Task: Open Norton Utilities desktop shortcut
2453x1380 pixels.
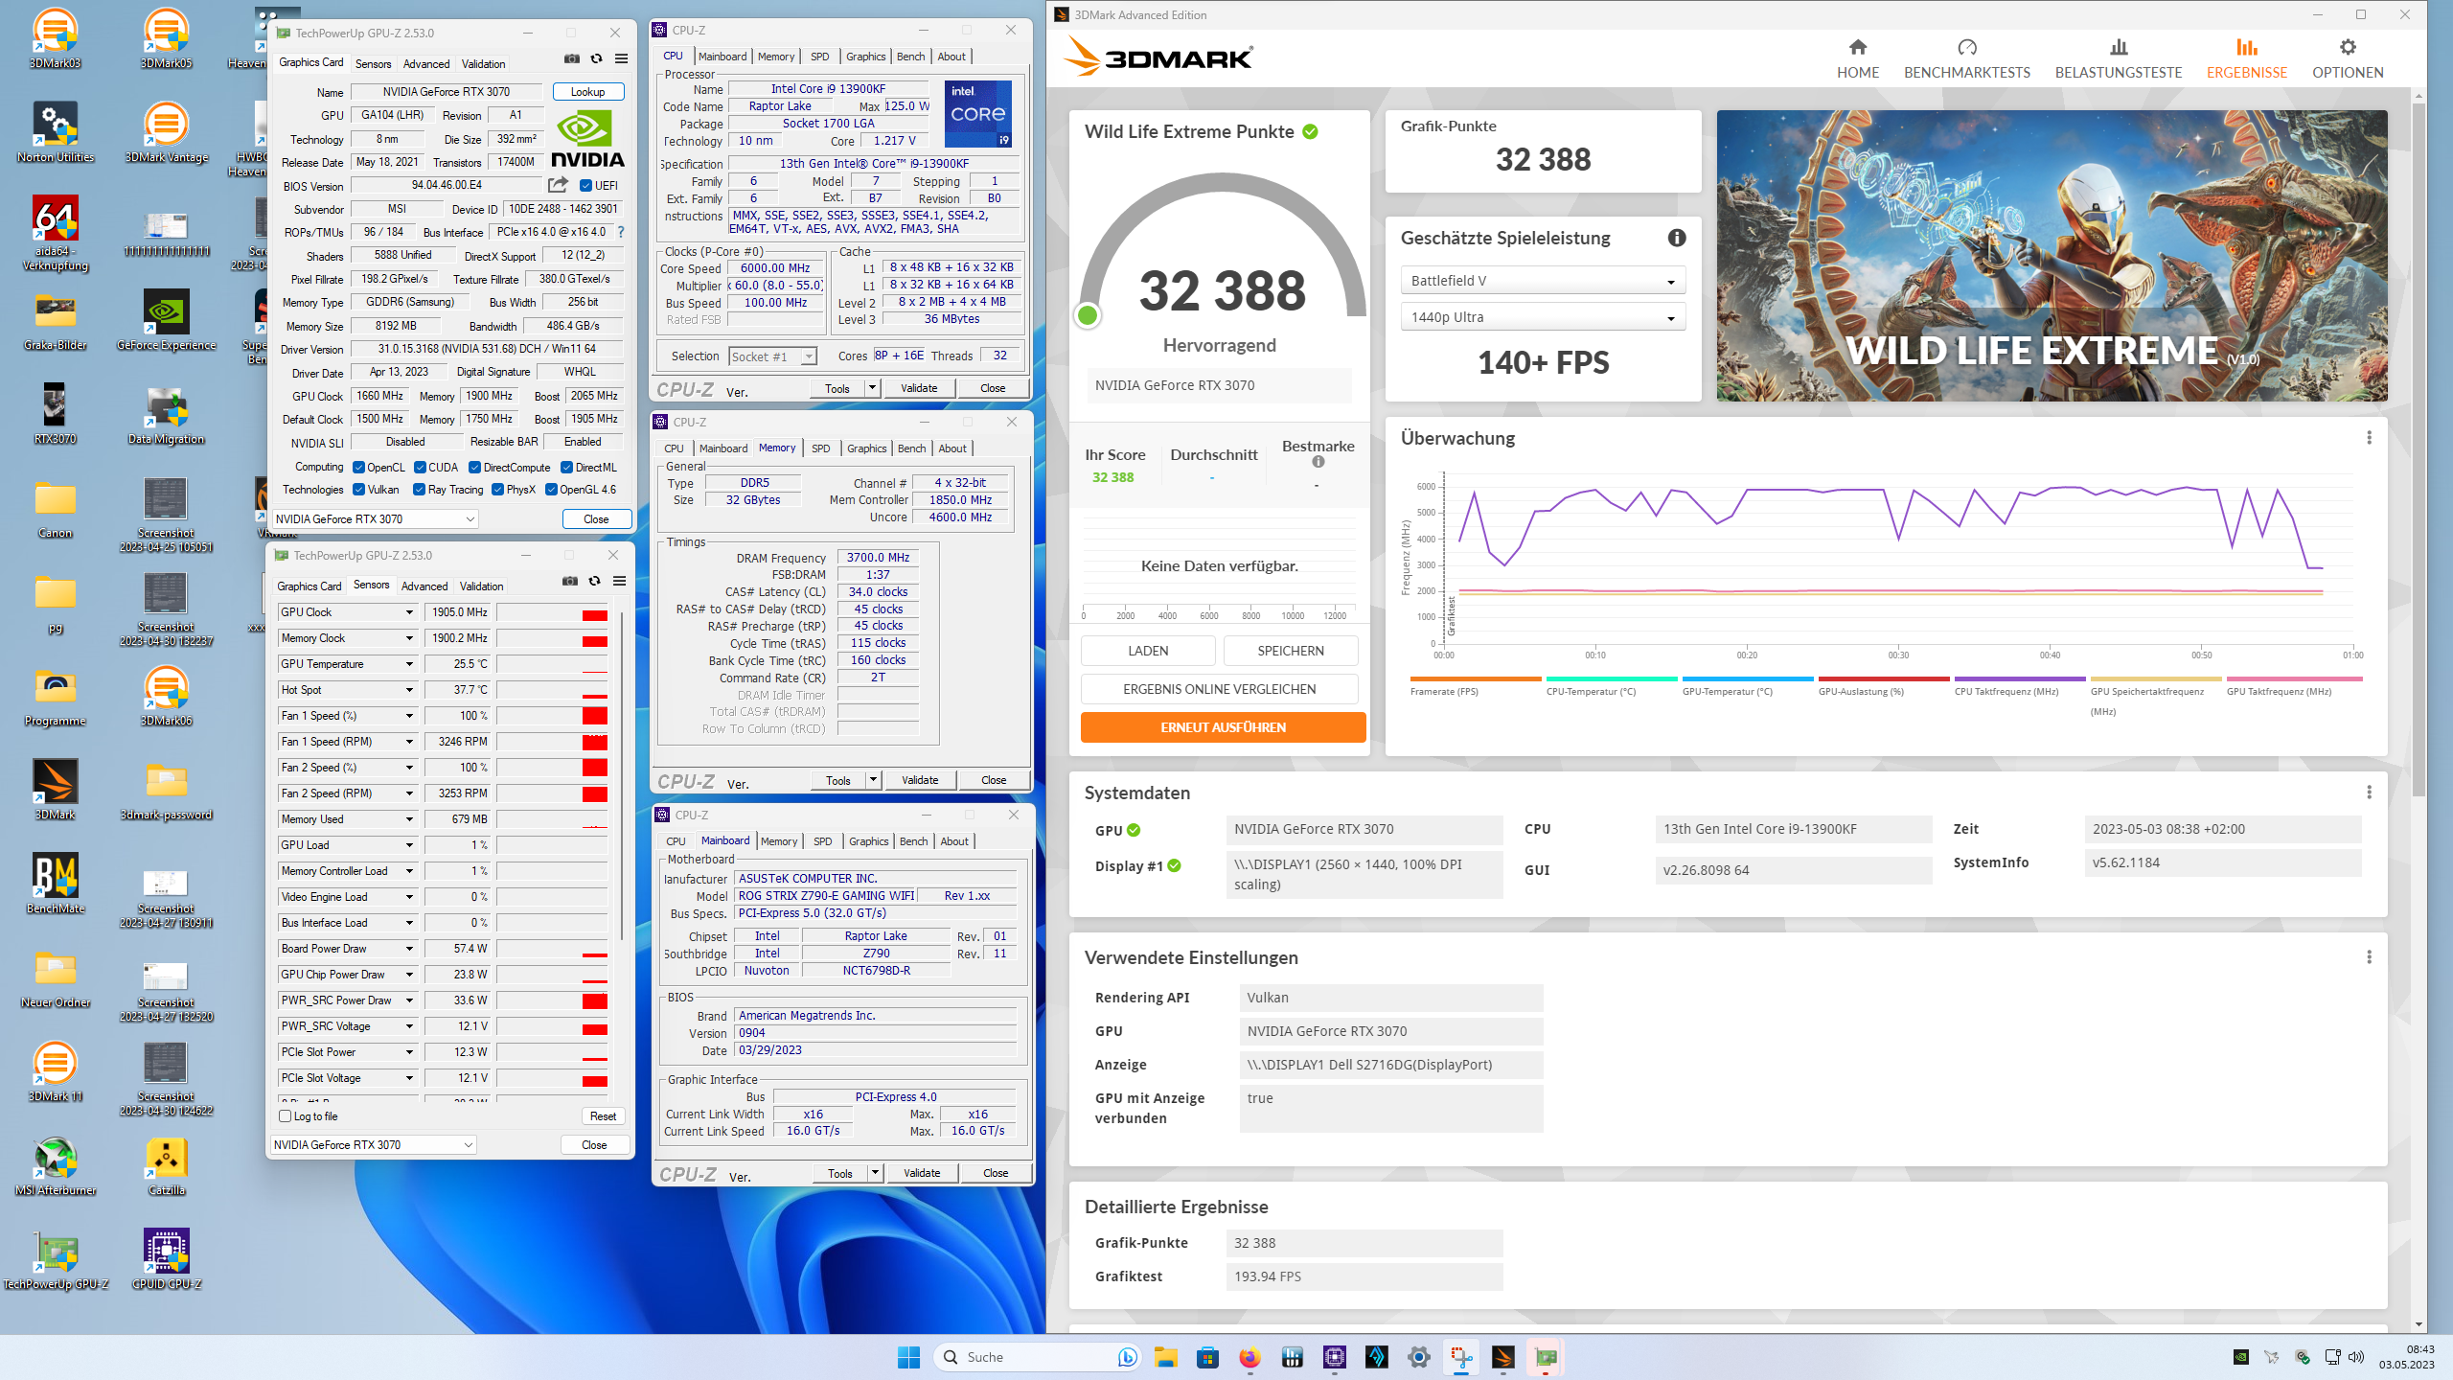Action: point(56,133)
